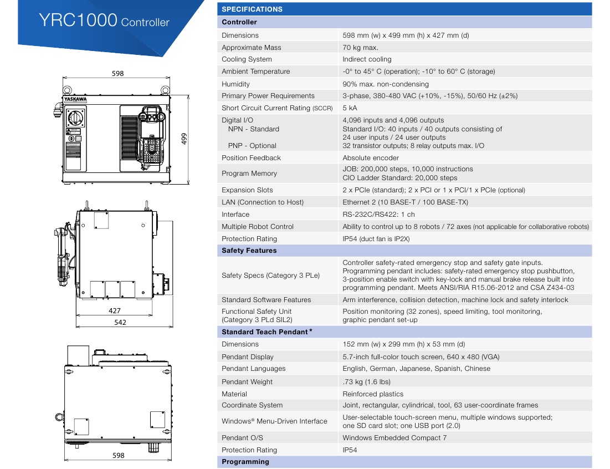
Task: Click the Coordinate System label
Action: [x=252, y=405]
